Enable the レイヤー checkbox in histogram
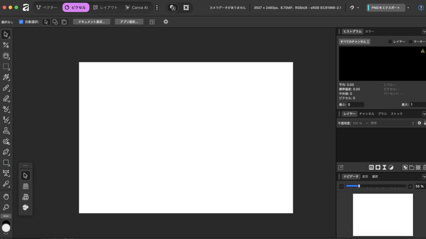 390,42
